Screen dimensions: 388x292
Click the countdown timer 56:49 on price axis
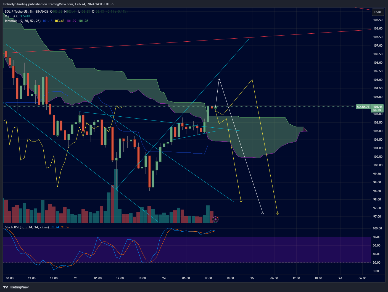377,110
